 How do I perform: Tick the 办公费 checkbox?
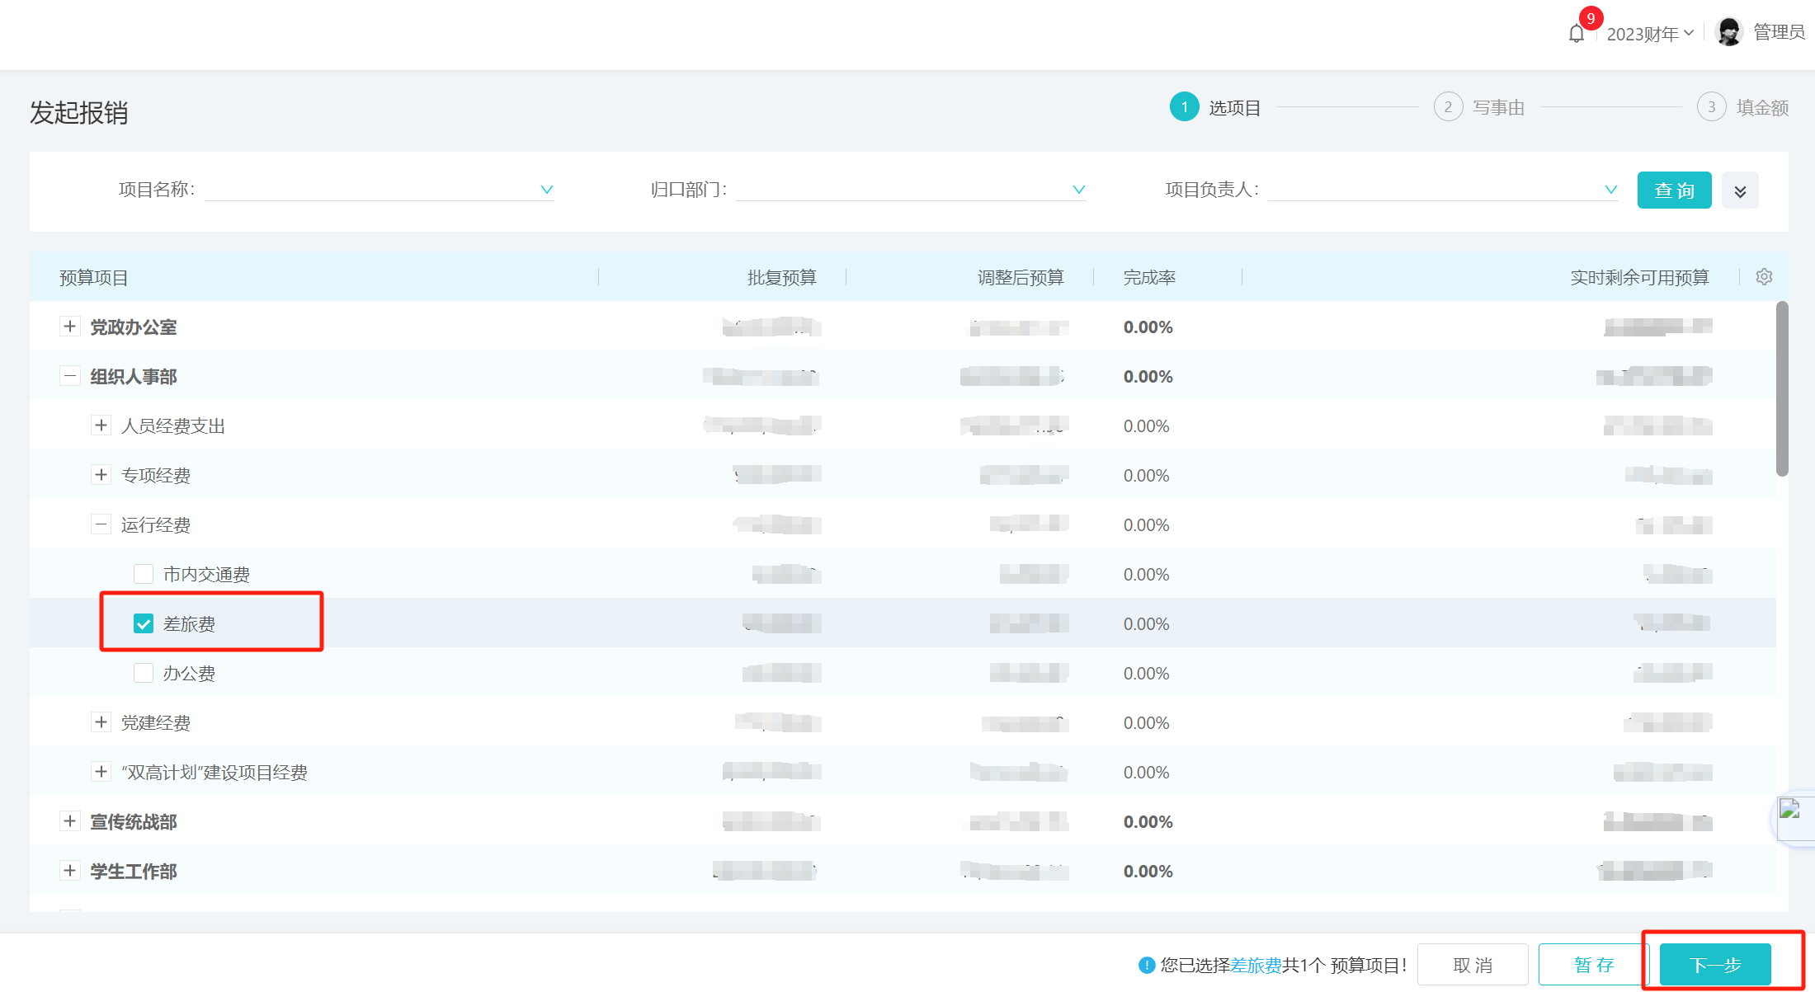tap(144, 673)
